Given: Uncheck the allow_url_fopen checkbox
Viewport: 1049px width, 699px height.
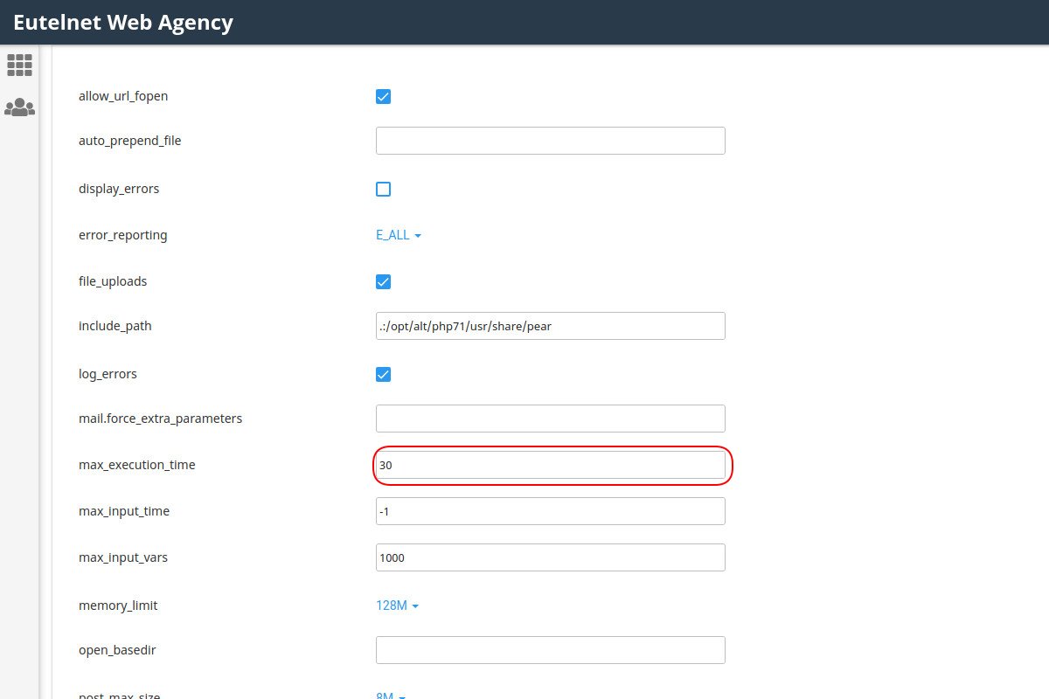Looking at the screenshot, I should click(x=383, y=96).
